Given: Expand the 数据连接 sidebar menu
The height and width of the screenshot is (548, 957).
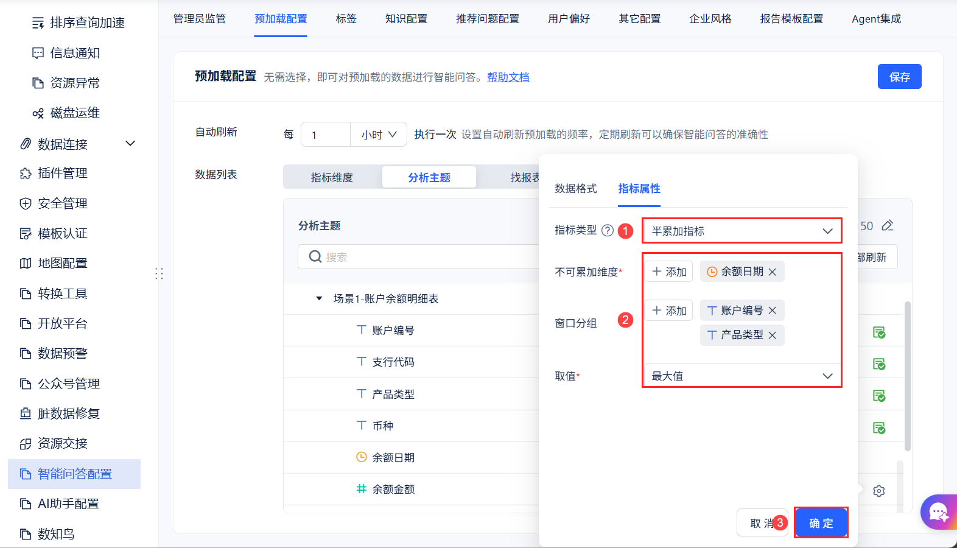Looking at the screenshot, I should coord(130,144).
